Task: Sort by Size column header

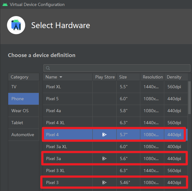Action: (128, 77)
